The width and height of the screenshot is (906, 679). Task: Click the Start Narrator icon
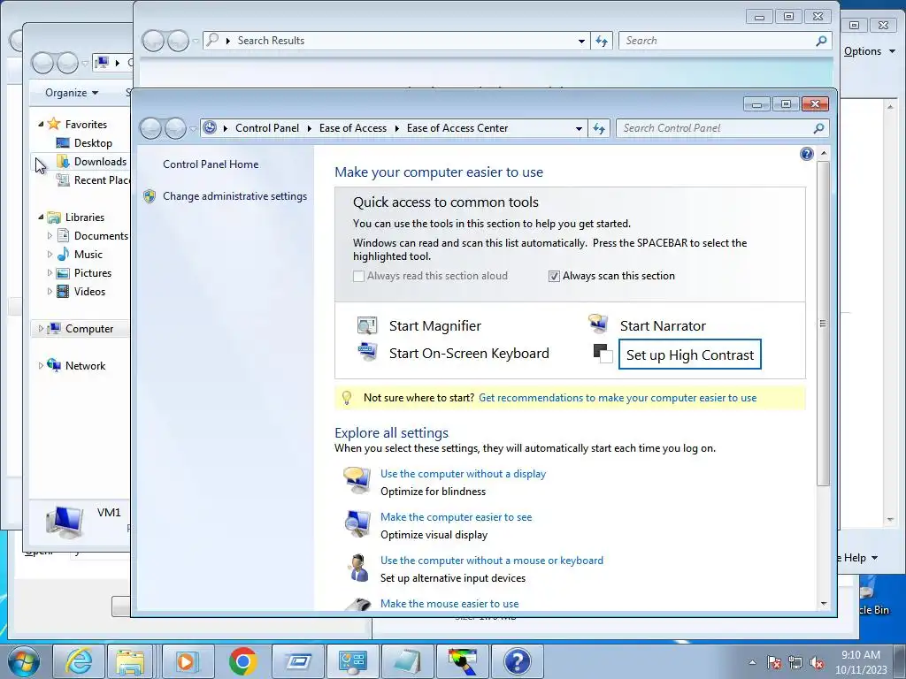(x=598, y=324)
